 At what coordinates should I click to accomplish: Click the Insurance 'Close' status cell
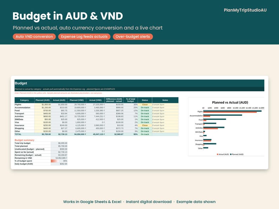coord(145,125)
